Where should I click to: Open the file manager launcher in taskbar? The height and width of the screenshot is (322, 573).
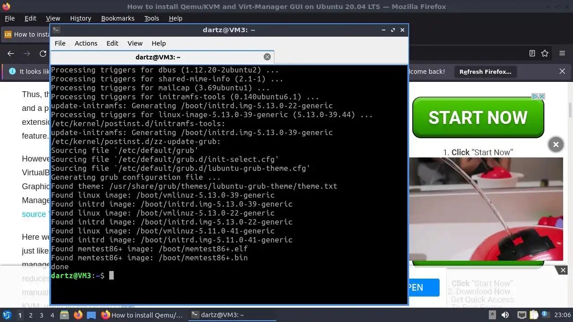(64, 315)
